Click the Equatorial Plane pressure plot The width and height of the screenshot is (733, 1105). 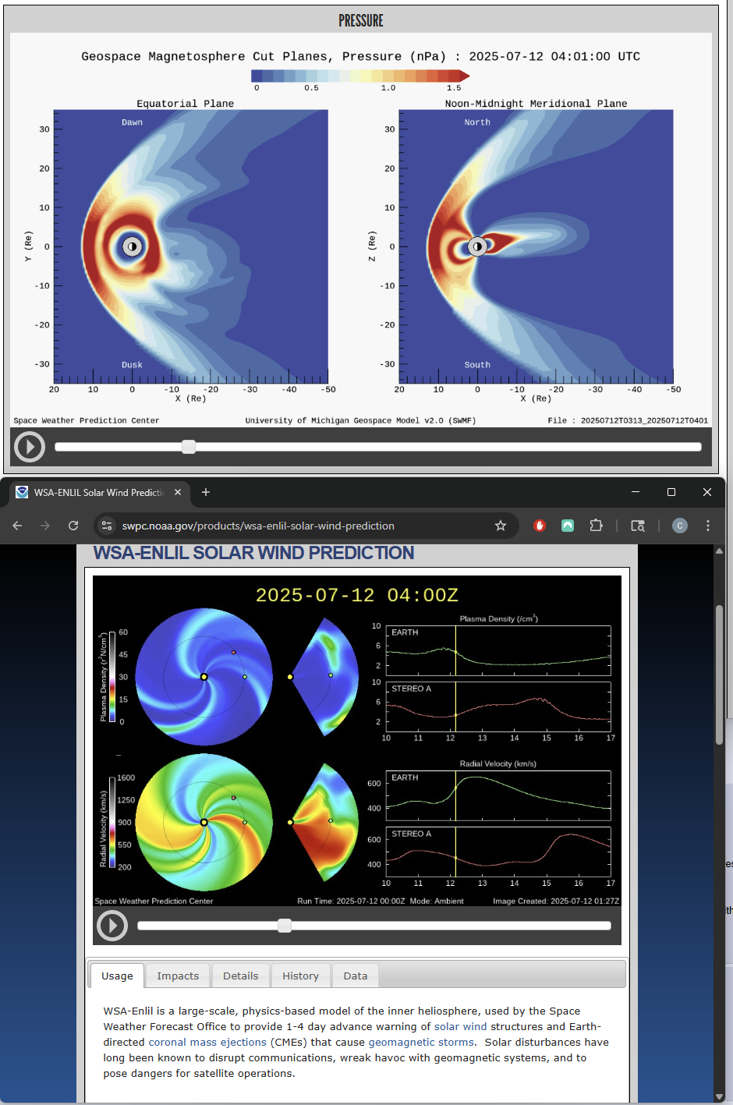point(191,246)
